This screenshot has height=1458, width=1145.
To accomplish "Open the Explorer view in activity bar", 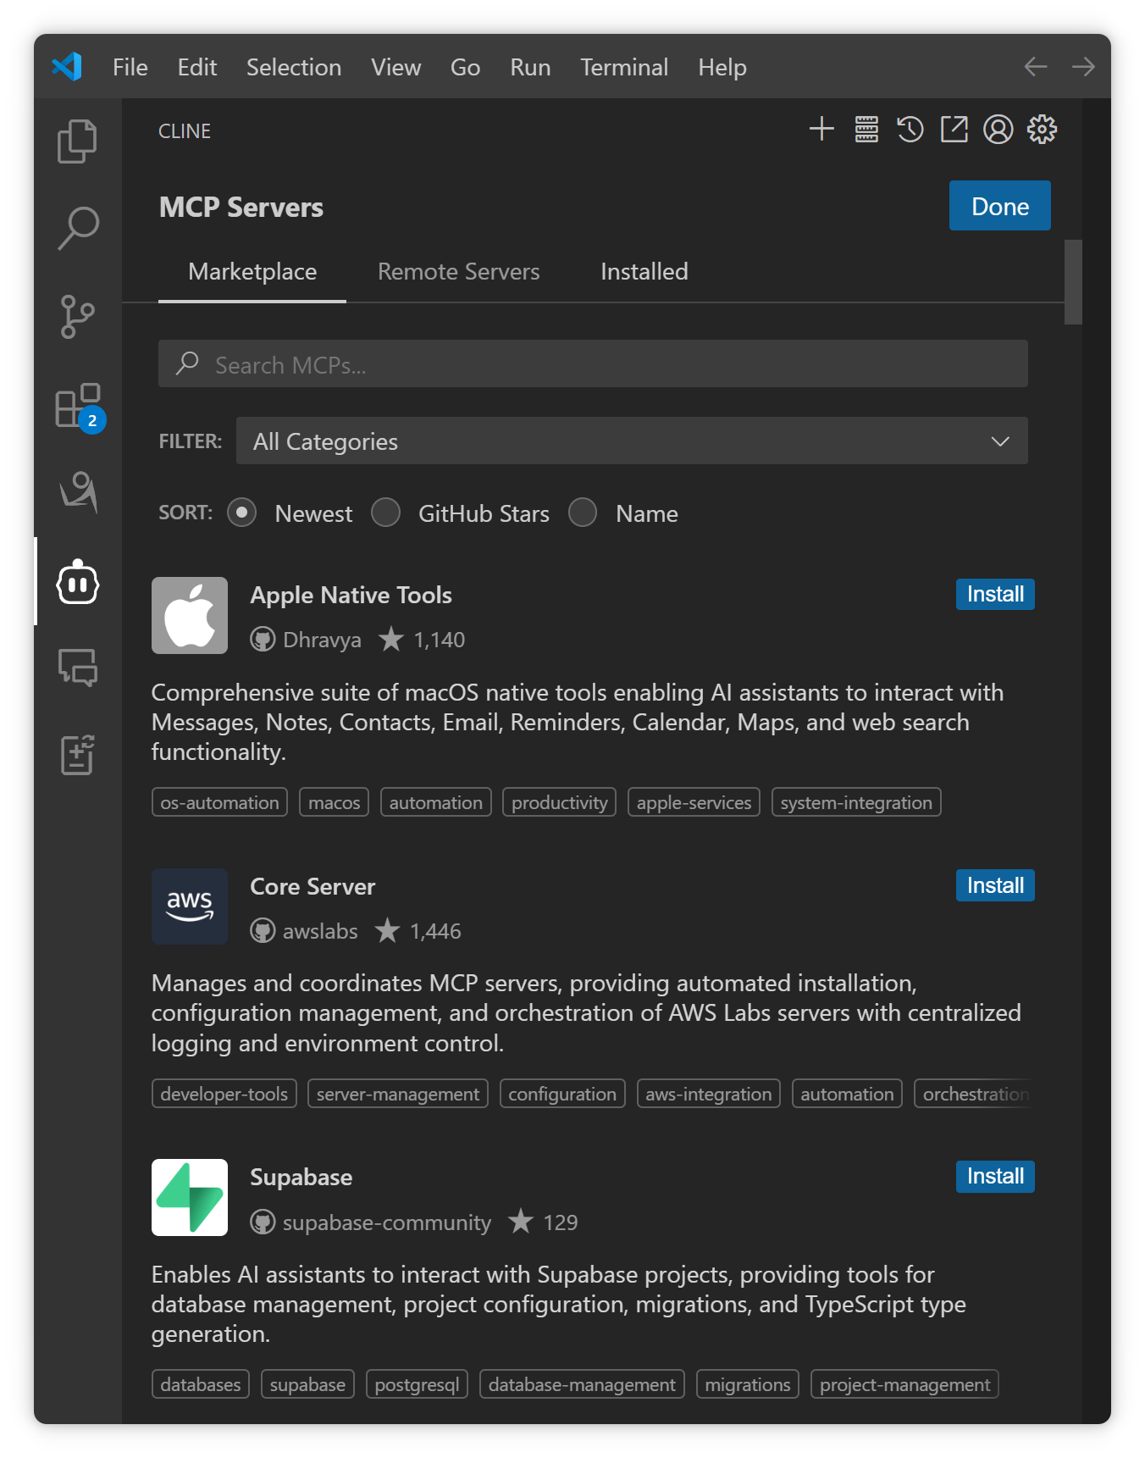I will tap(77, 141).
